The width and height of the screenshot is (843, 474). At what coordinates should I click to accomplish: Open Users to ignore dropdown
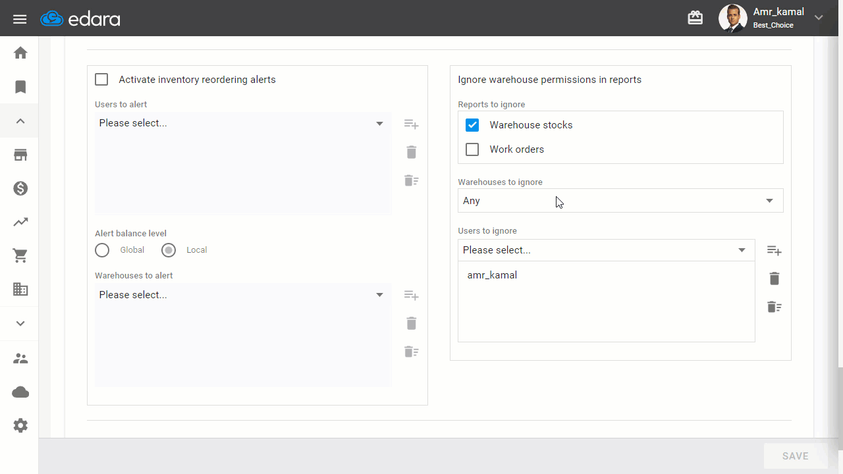click(606, 250)
